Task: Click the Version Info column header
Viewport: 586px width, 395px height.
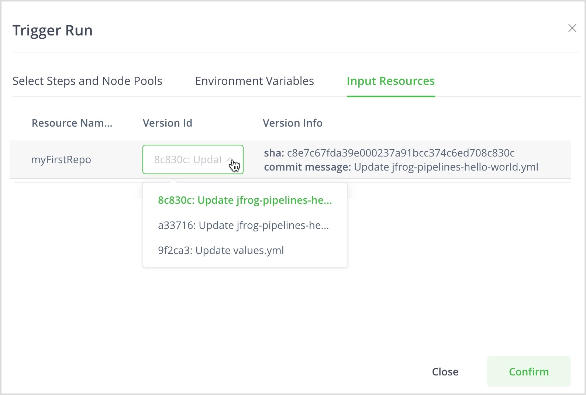Action: (292, 123)
